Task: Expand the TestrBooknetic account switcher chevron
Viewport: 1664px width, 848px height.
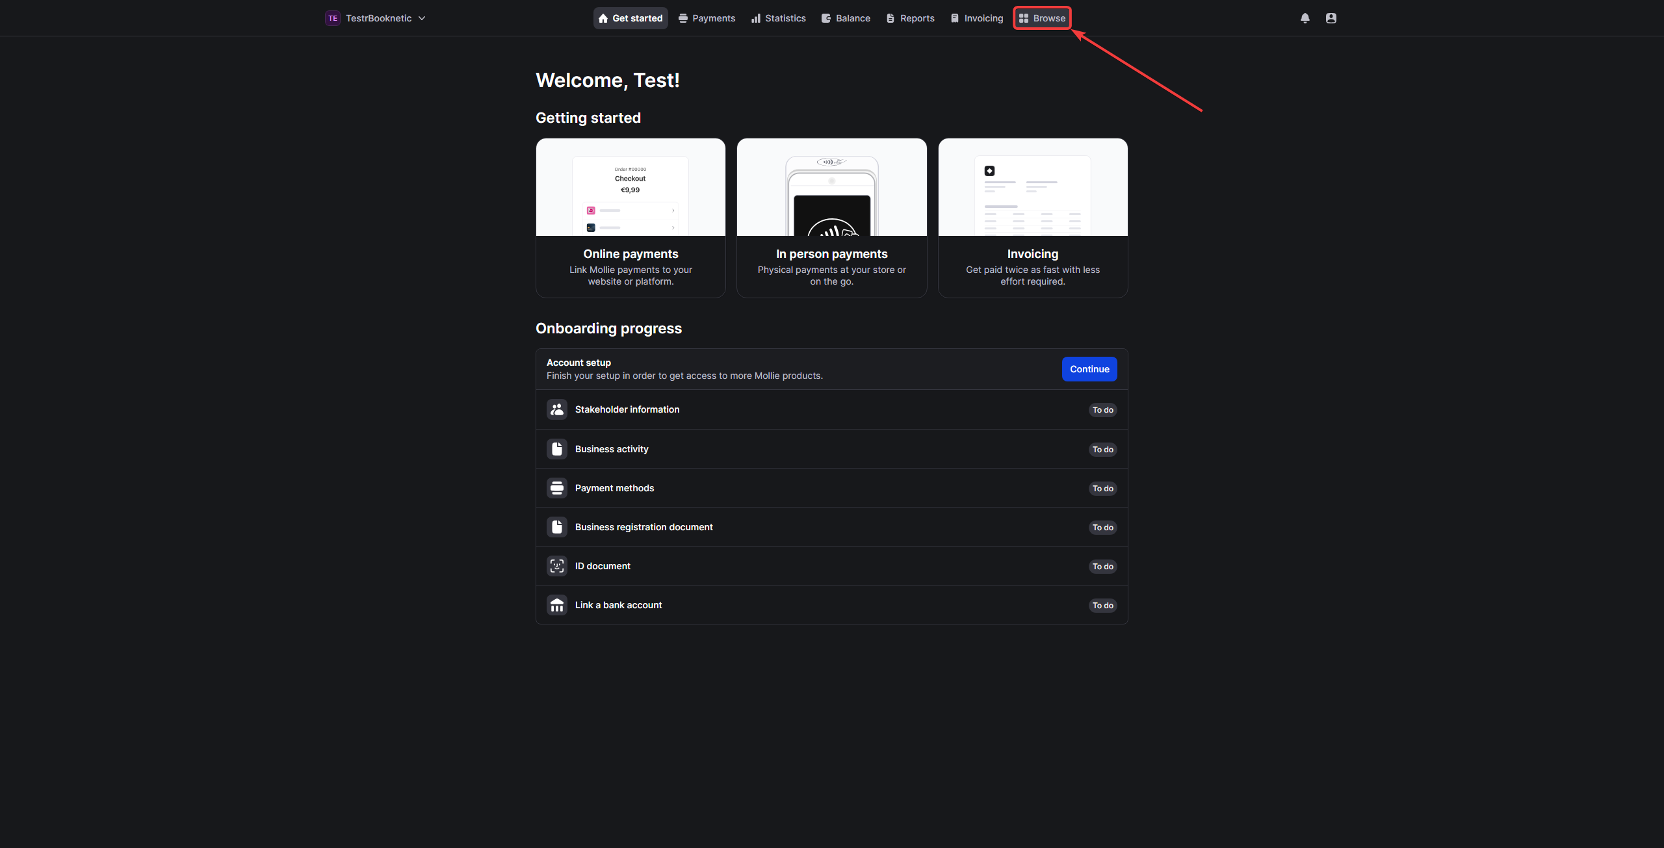Action: (x=422, y=18)
